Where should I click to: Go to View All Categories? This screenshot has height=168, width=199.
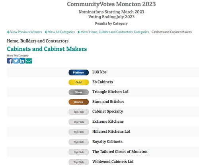click(x=60, y=32)
